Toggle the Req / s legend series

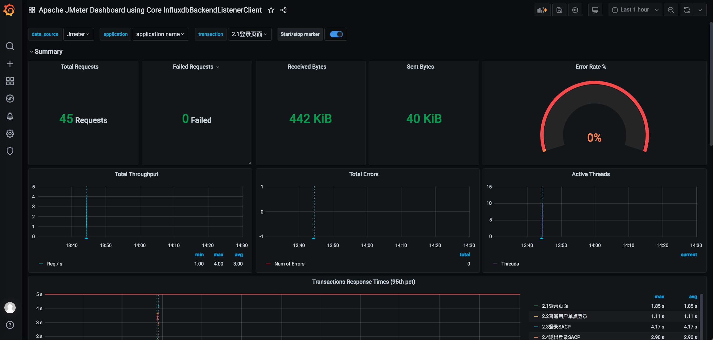54,264
